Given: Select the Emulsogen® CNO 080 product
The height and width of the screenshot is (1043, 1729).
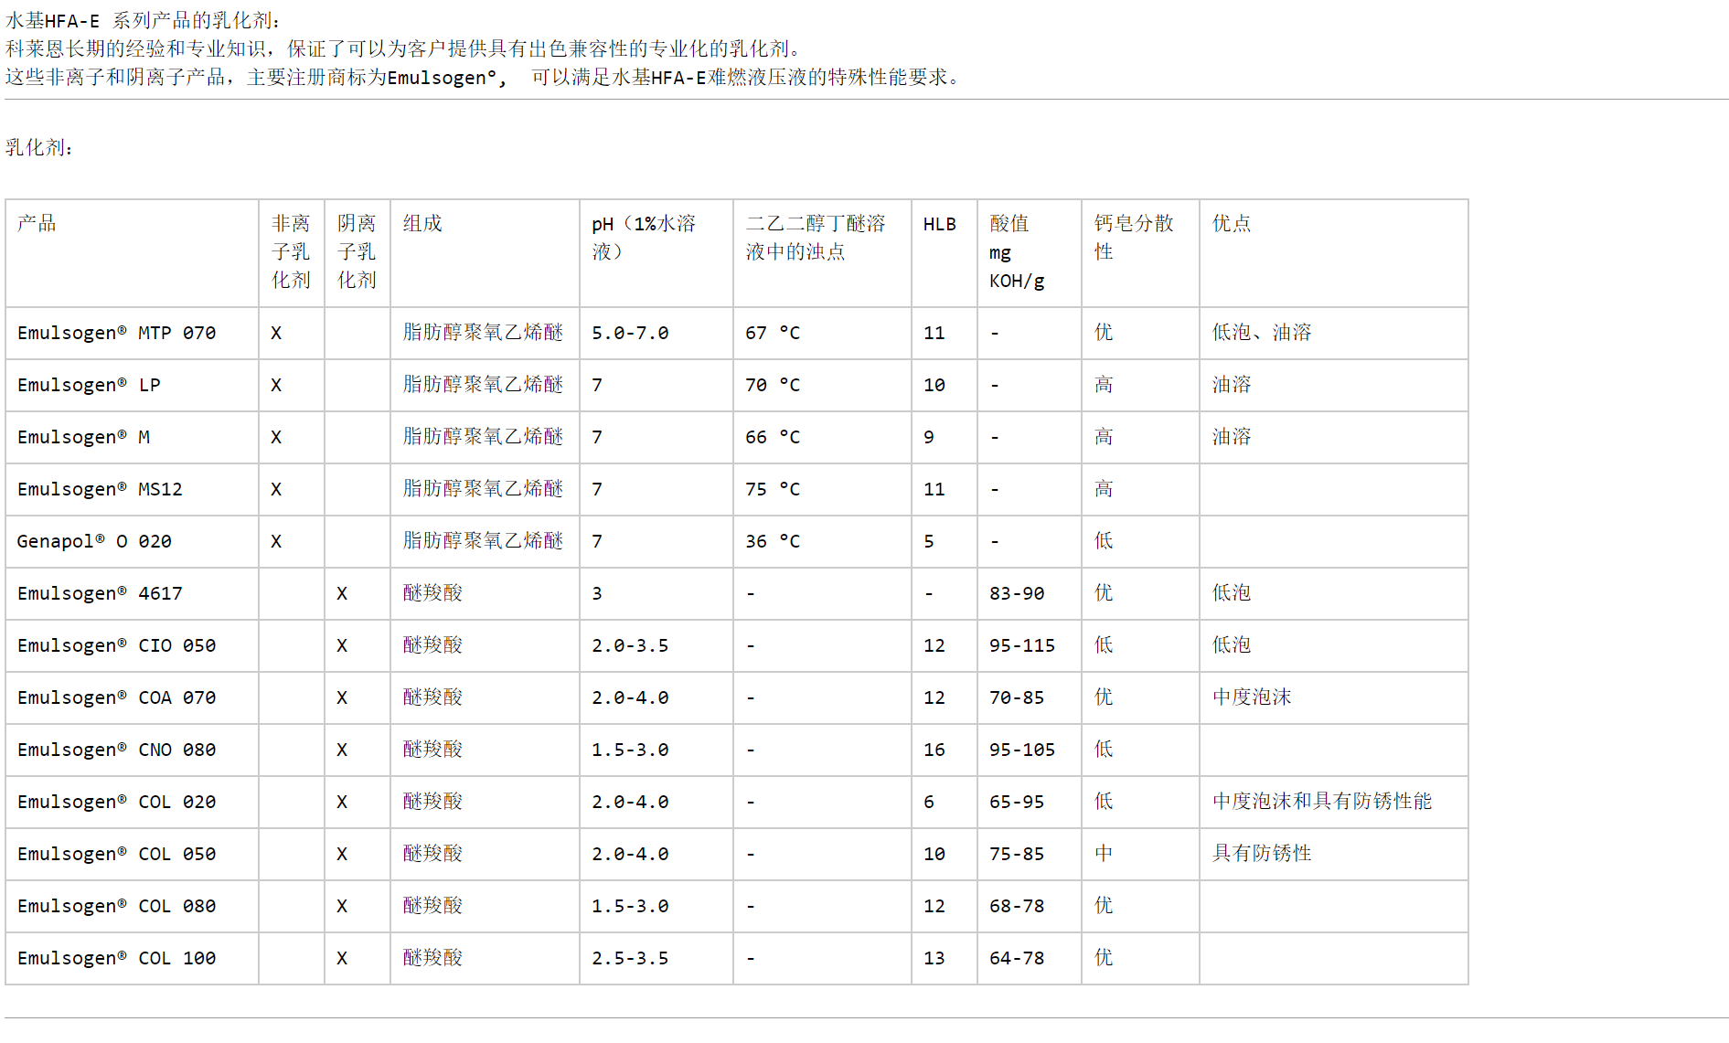Looking at the screenshot, I should 116,750.
